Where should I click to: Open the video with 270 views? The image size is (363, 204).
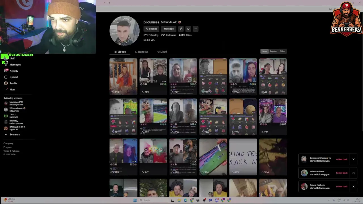[213, 76]
